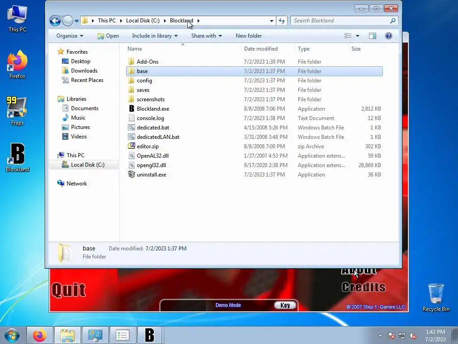
Task: Sort by Size column header
Action: 356,49
